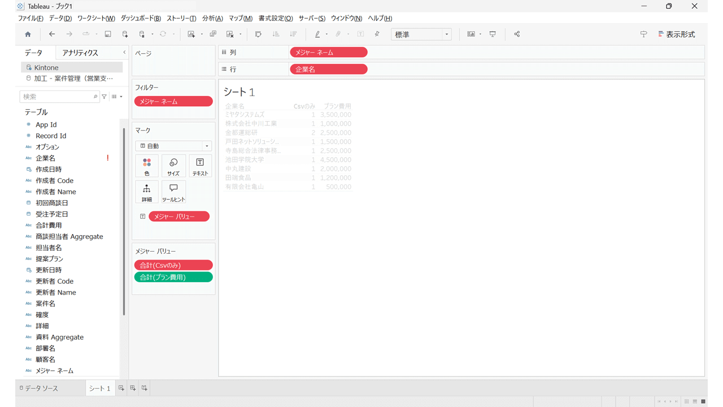
Task: Select the 合計(Csvのみ) measure value pill
Action: (x=173, y=265)
